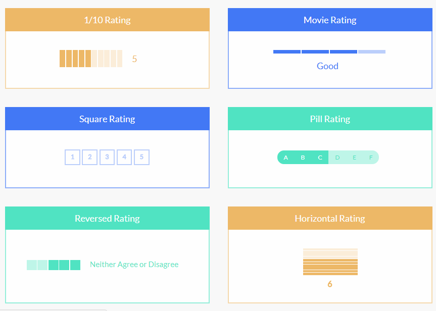Select the fourth faded Movie Rating segment
Image resolution: width=436 pixels, height=311 pixels.
click(x=372, y=51)
